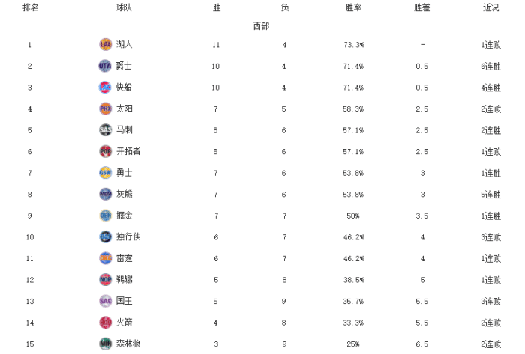The height and width of the screenshot is (354, 525).
Task: Open the Timberwolves (森林狼) team link
Action: click(x=128, y=344)
